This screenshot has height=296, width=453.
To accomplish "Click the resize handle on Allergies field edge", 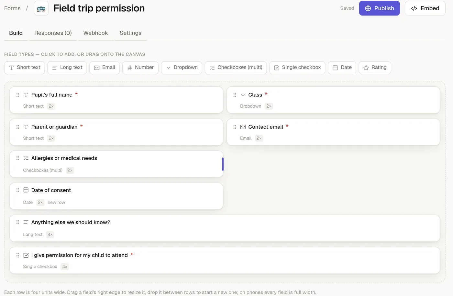I will [x=223, y=164].
